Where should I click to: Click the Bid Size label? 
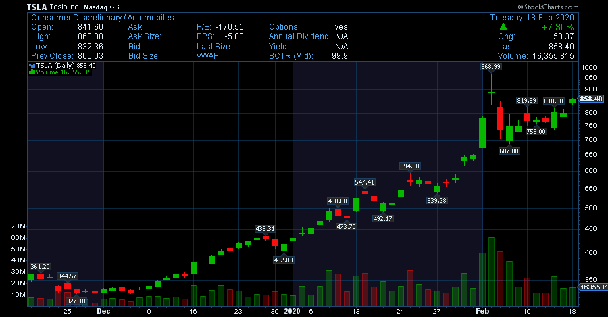coord(144,56)
